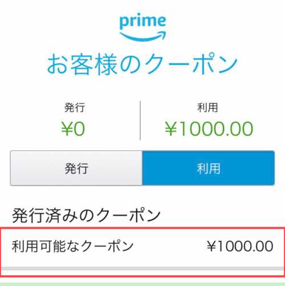The width and height of the screenshot is (285, 286).
Task: Click the gray bar under the coupon row
Action: coord(142,268)
